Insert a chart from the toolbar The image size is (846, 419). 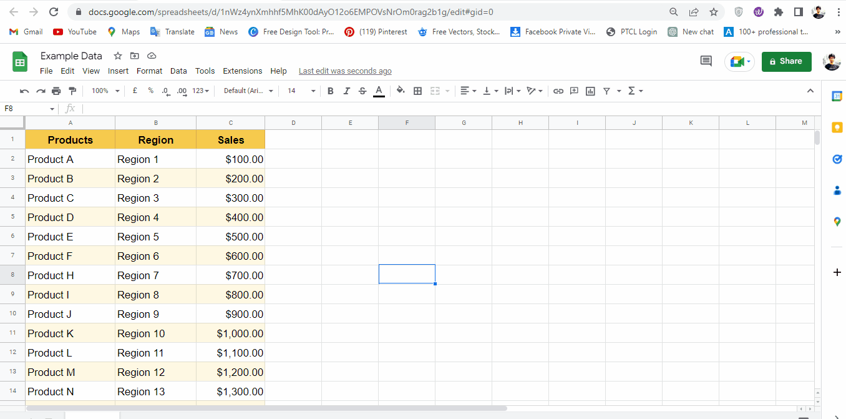point(590,91)
